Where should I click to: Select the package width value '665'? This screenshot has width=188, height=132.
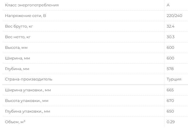[x=170, y=90]
